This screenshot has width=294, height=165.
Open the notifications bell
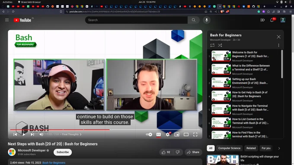pyautogui.click(x=272, y=20)
